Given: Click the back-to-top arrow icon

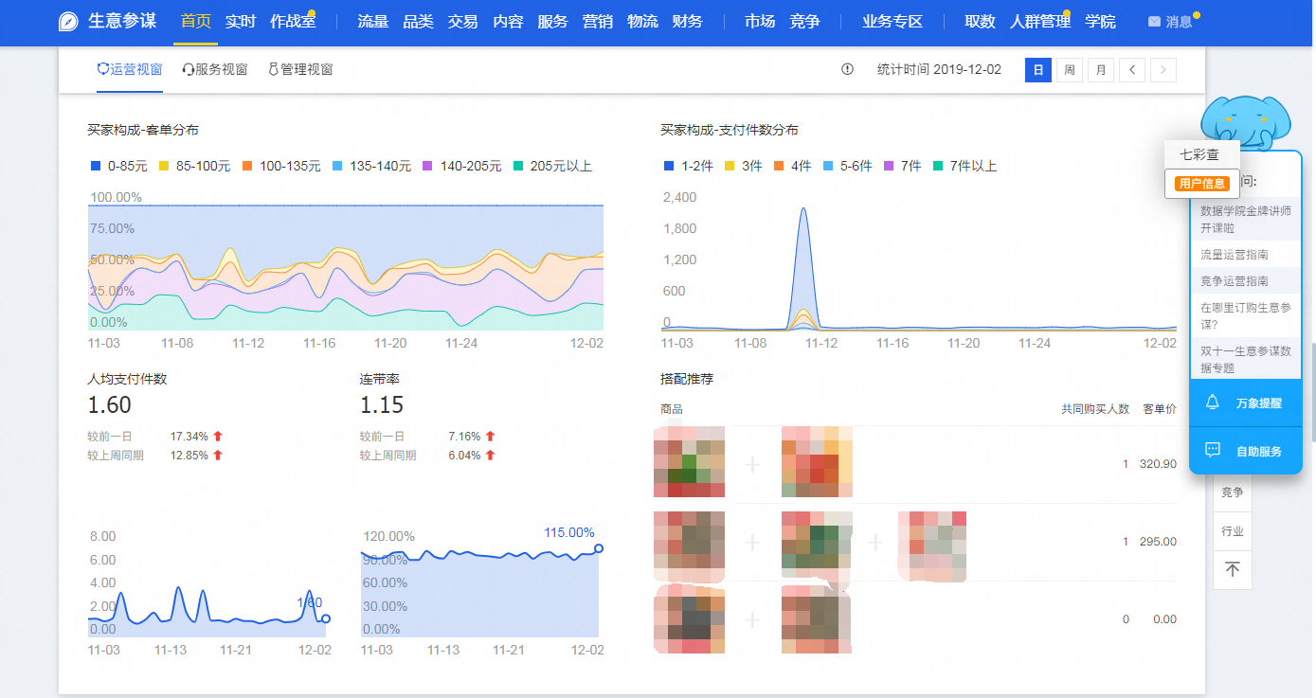Looking at the screenshot, I should pyautogui.click(x=1232, y=569).
